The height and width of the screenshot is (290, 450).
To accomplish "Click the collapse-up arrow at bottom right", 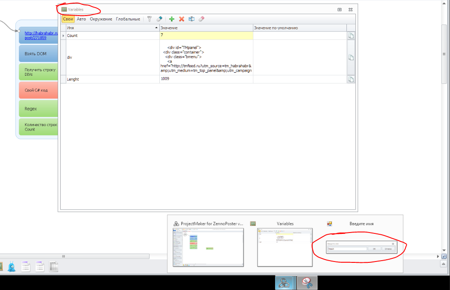I will click(x=444, y=264).
